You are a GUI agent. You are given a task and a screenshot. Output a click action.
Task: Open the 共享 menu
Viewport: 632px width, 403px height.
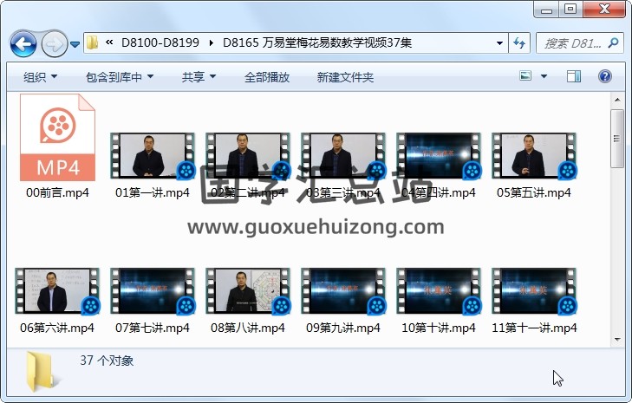pyautogui.click(x=199, y=77)
